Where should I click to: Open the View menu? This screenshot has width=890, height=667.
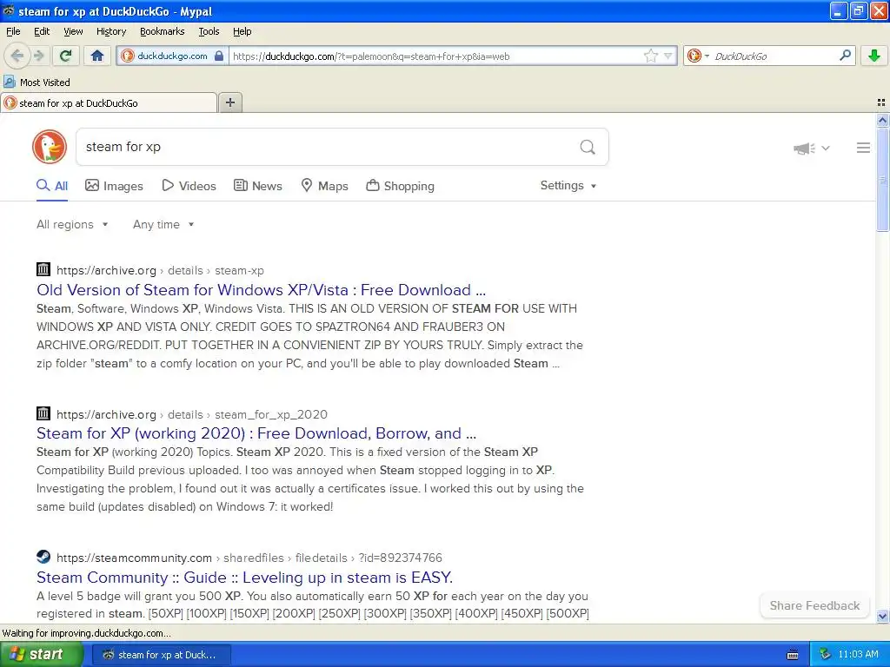click(x=73, y=31)
